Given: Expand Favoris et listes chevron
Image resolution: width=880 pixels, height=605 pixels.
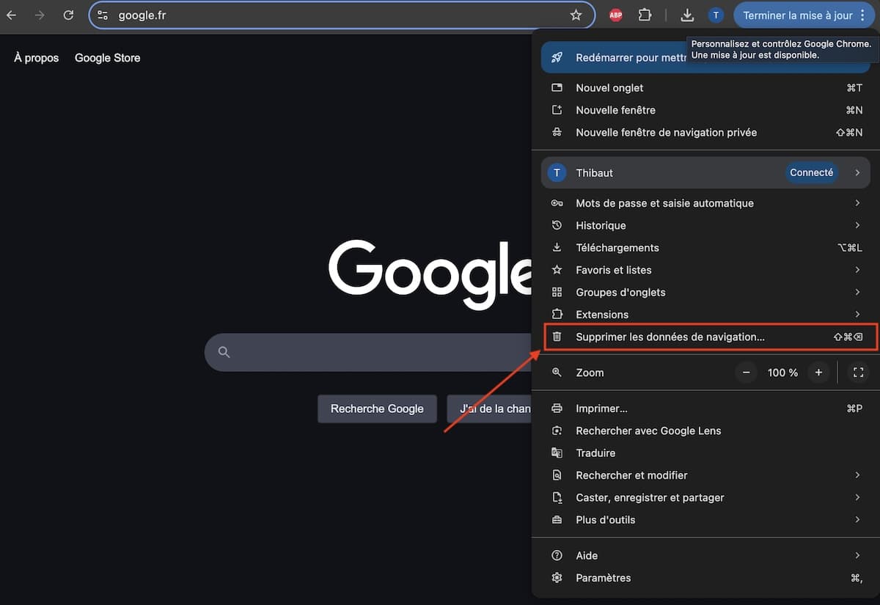Looking at the screenshot, I should pyautogui.click(x=857, y=270).
